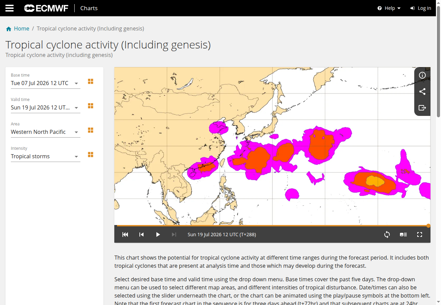Open the Area dropdown Western North Pacific
This screenshot has height=305, width=441.
[x=45, y=132]
